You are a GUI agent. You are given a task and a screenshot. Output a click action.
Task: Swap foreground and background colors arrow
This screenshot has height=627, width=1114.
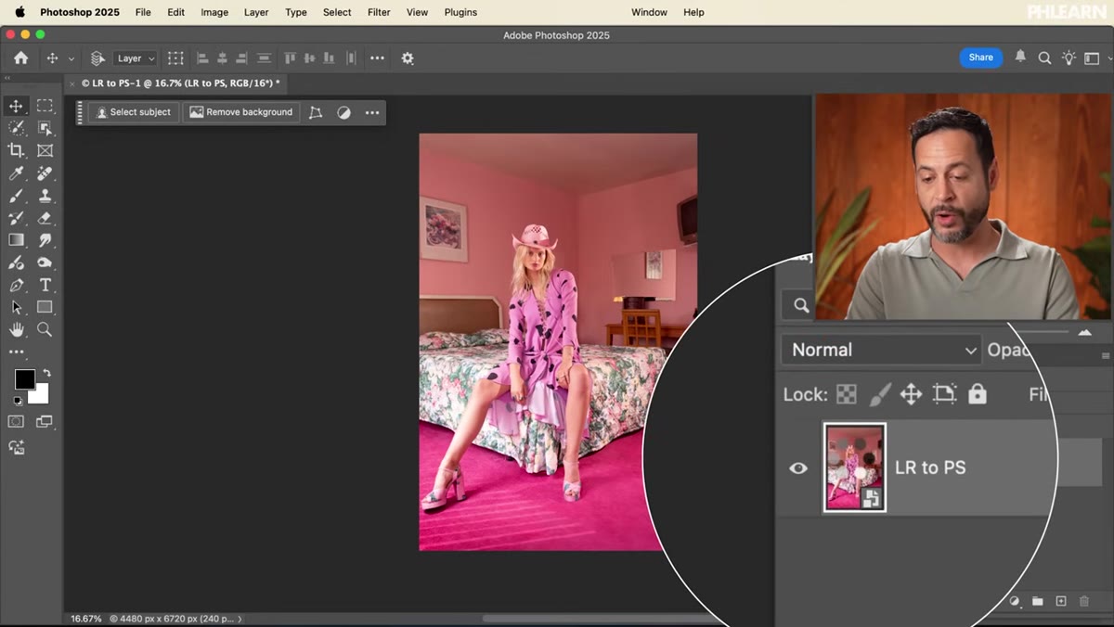pos(46,373)
